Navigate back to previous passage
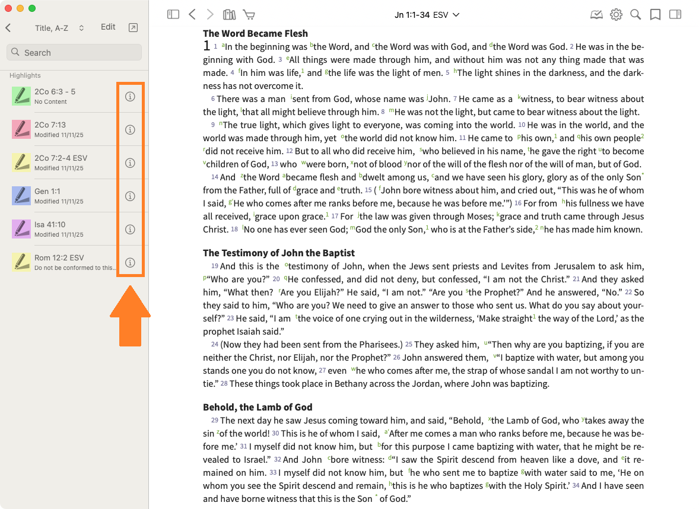 coord(192,15)
